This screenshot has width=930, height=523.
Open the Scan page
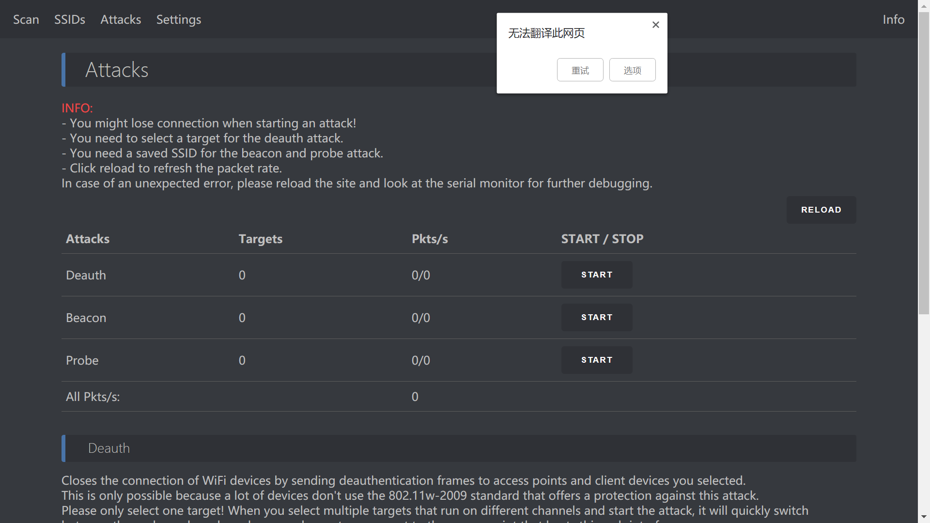26,19
